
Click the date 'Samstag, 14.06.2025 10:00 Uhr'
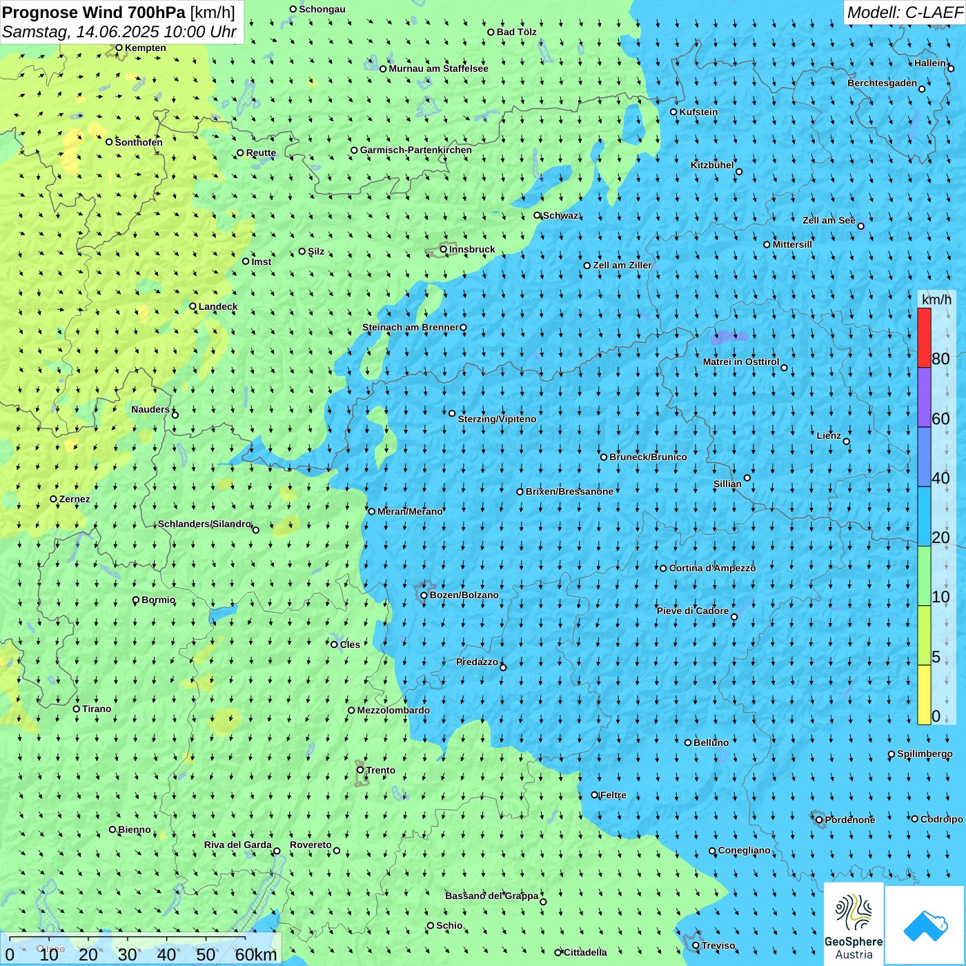(119, 32)
